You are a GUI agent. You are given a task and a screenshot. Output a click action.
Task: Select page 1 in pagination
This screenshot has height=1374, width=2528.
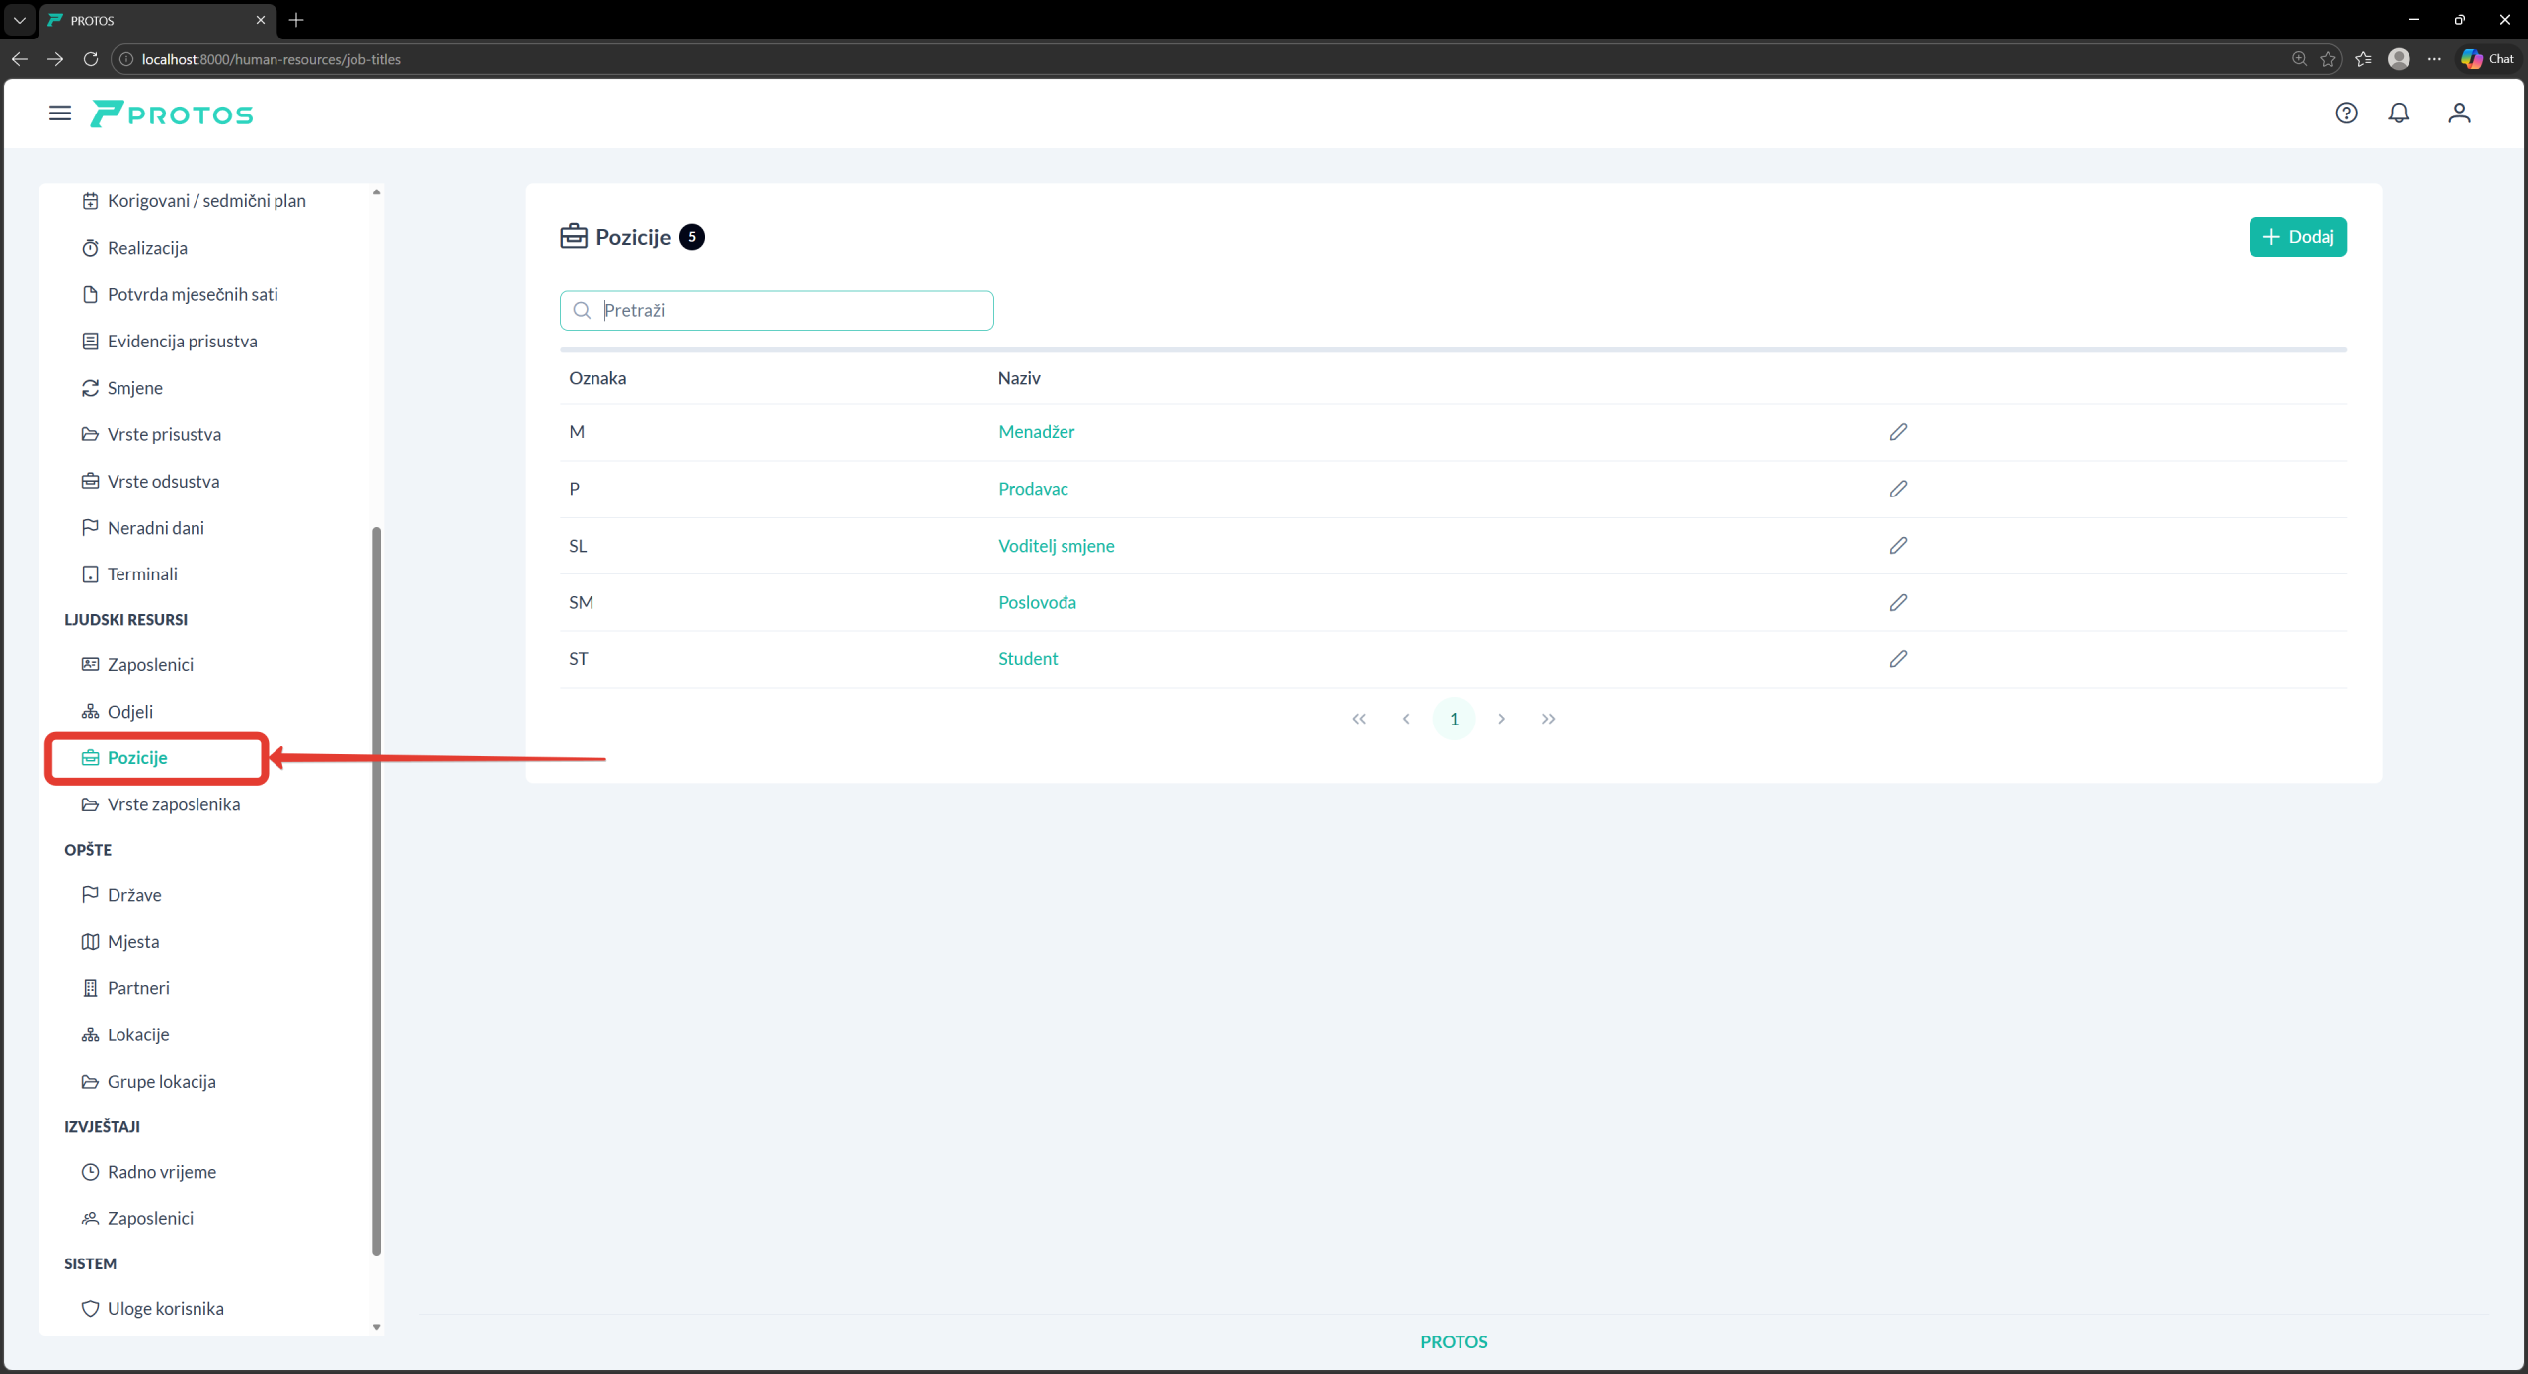1454,719
